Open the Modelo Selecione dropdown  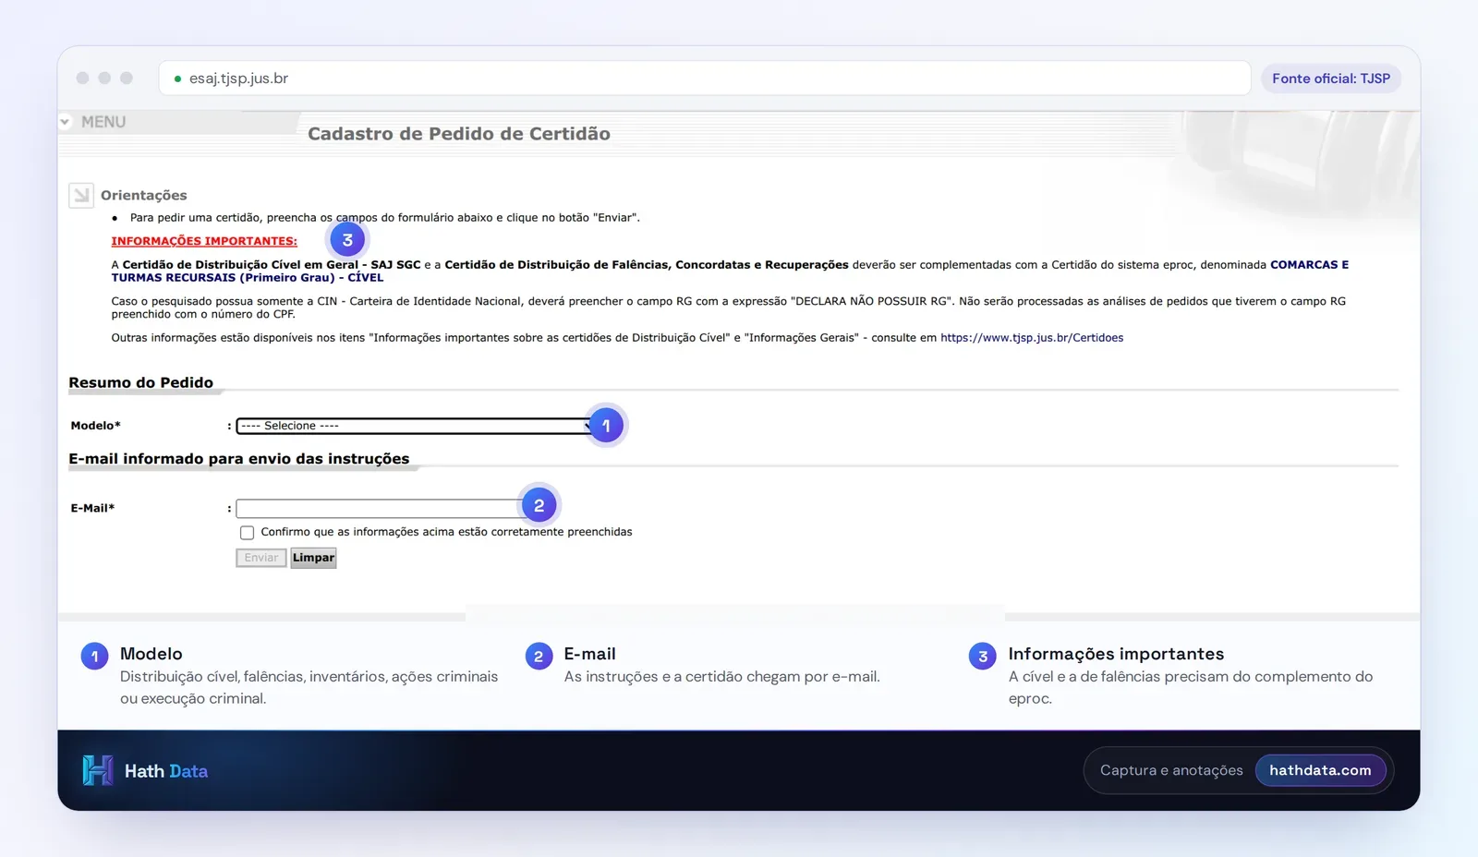tap(415, 426)
